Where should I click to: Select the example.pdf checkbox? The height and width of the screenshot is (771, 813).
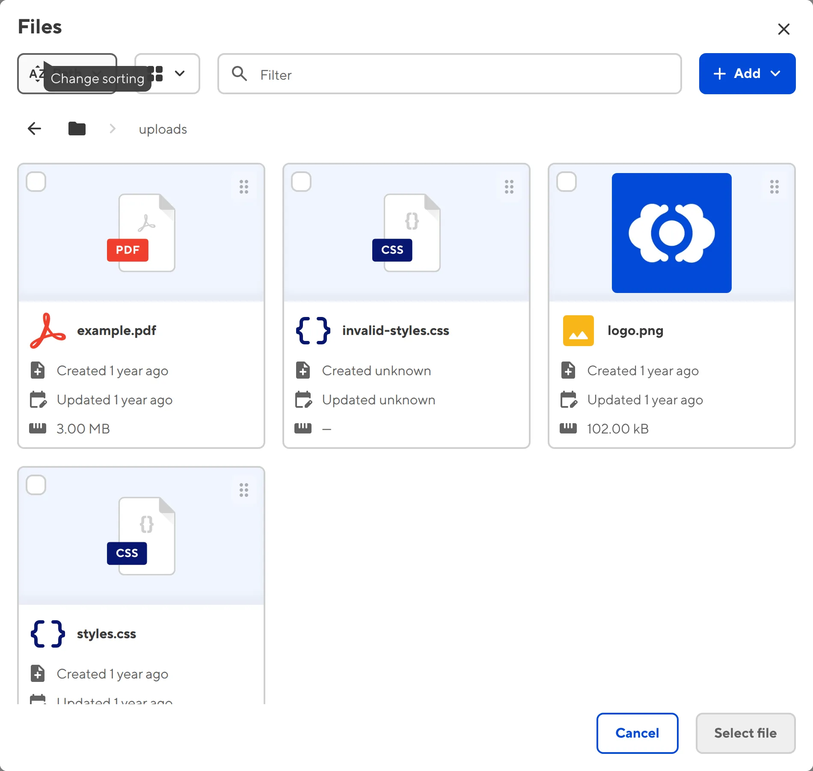36,182
